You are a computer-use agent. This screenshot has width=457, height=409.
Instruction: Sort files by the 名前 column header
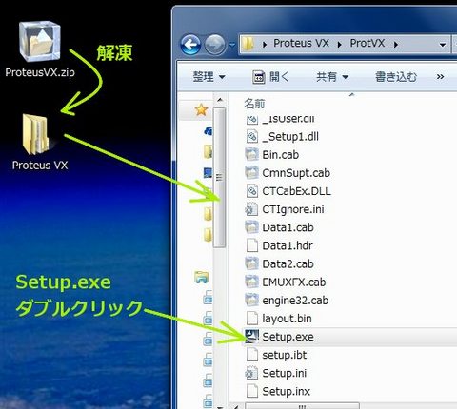coord(254,104)
